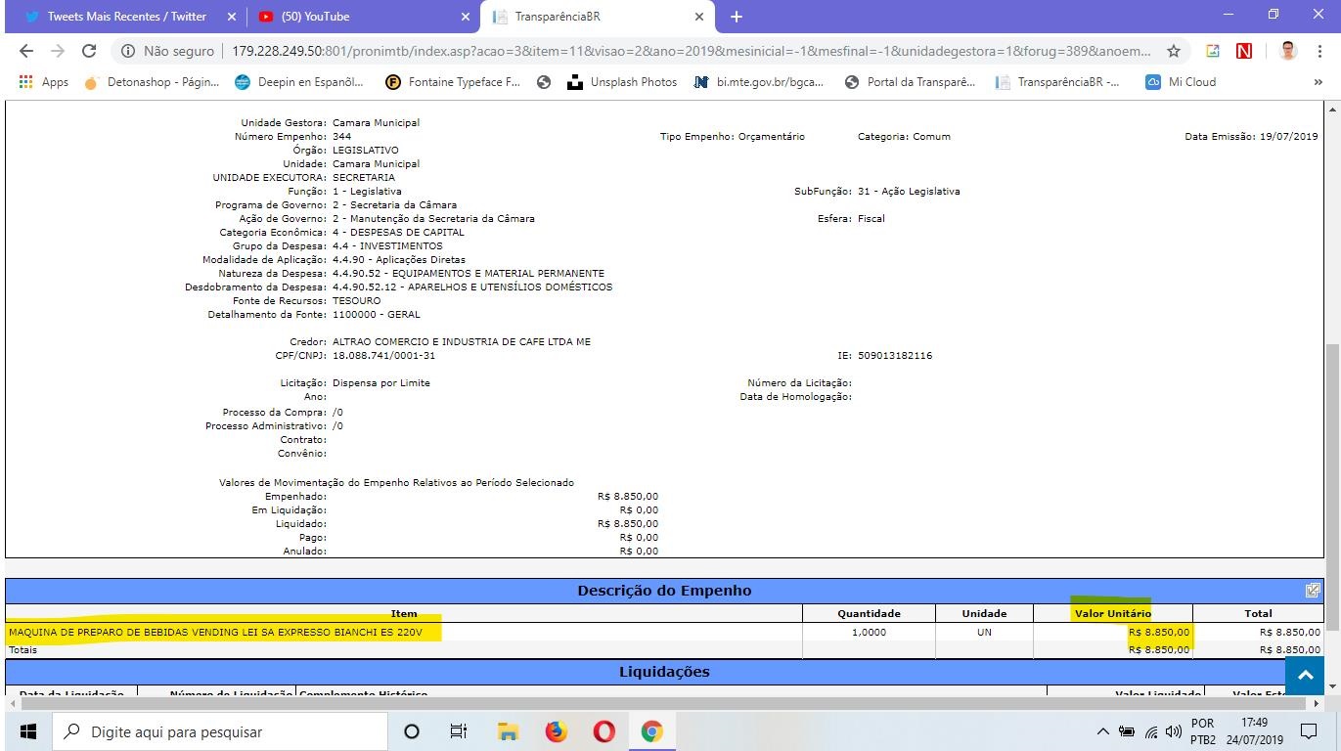Click the address bar URL field
The image size is (1341, 751).
(x=685, y=51)
